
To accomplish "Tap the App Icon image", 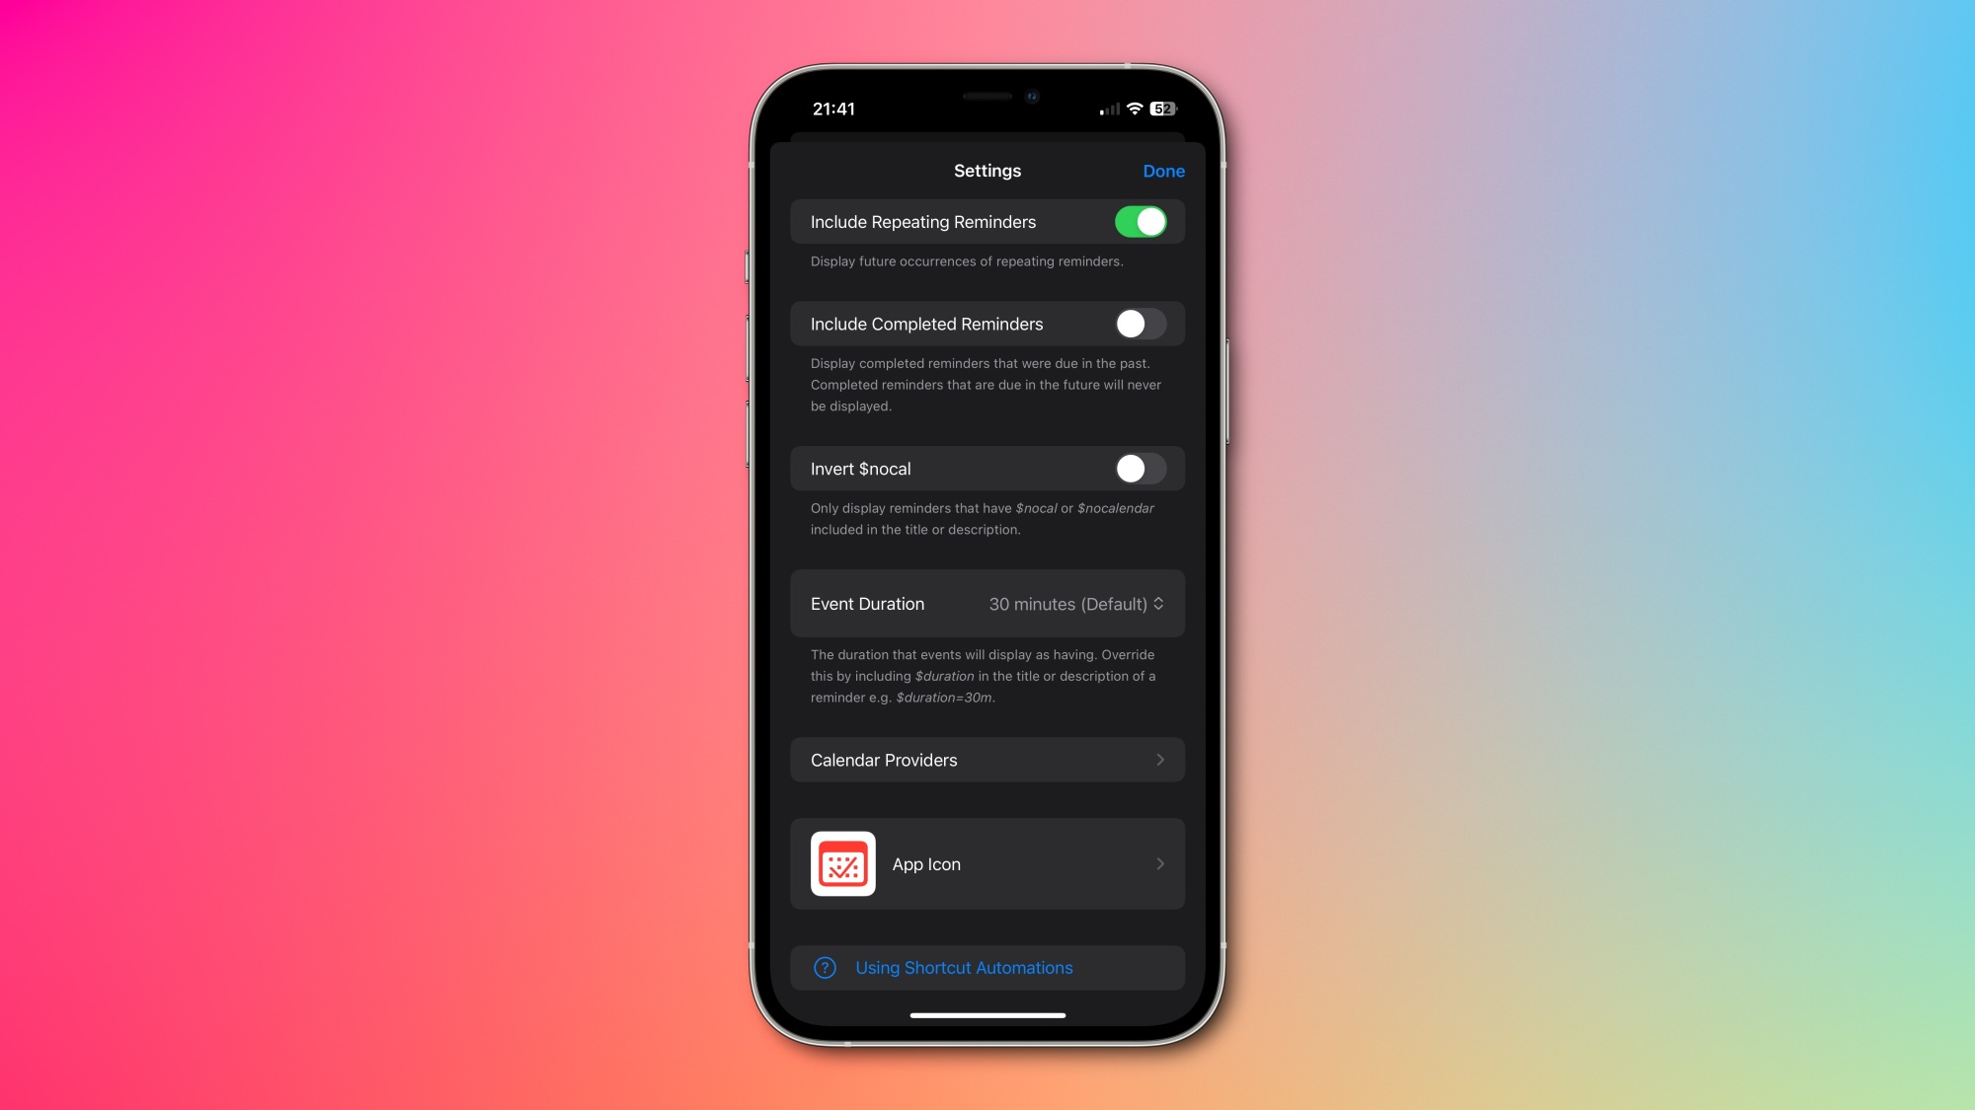I will (x=842, y=863).
